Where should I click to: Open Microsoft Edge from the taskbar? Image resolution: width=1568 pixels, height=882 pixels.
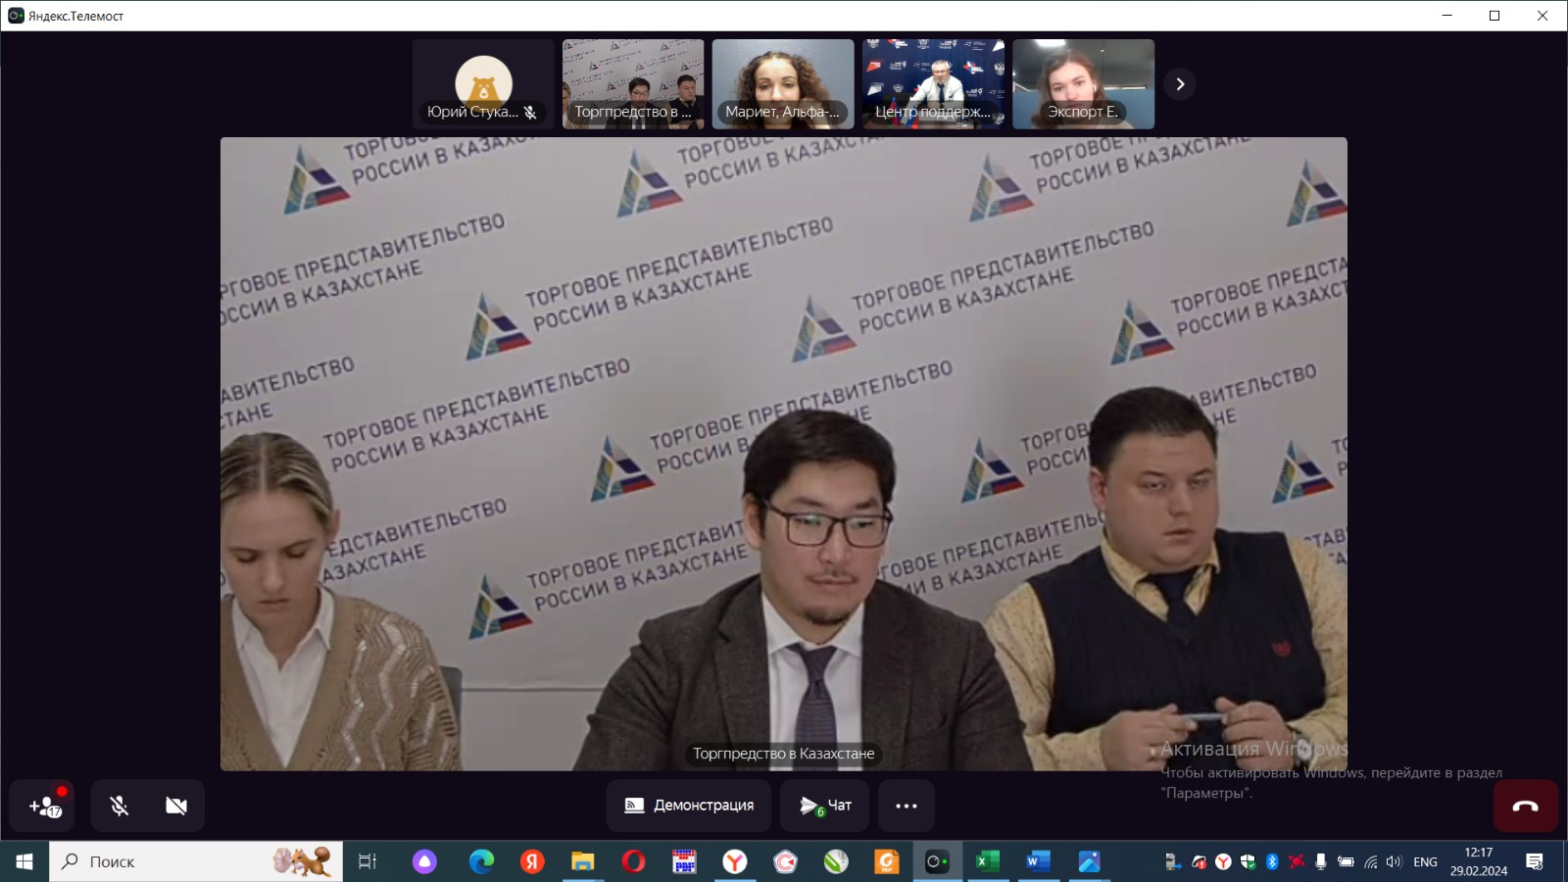click(481, 861)
